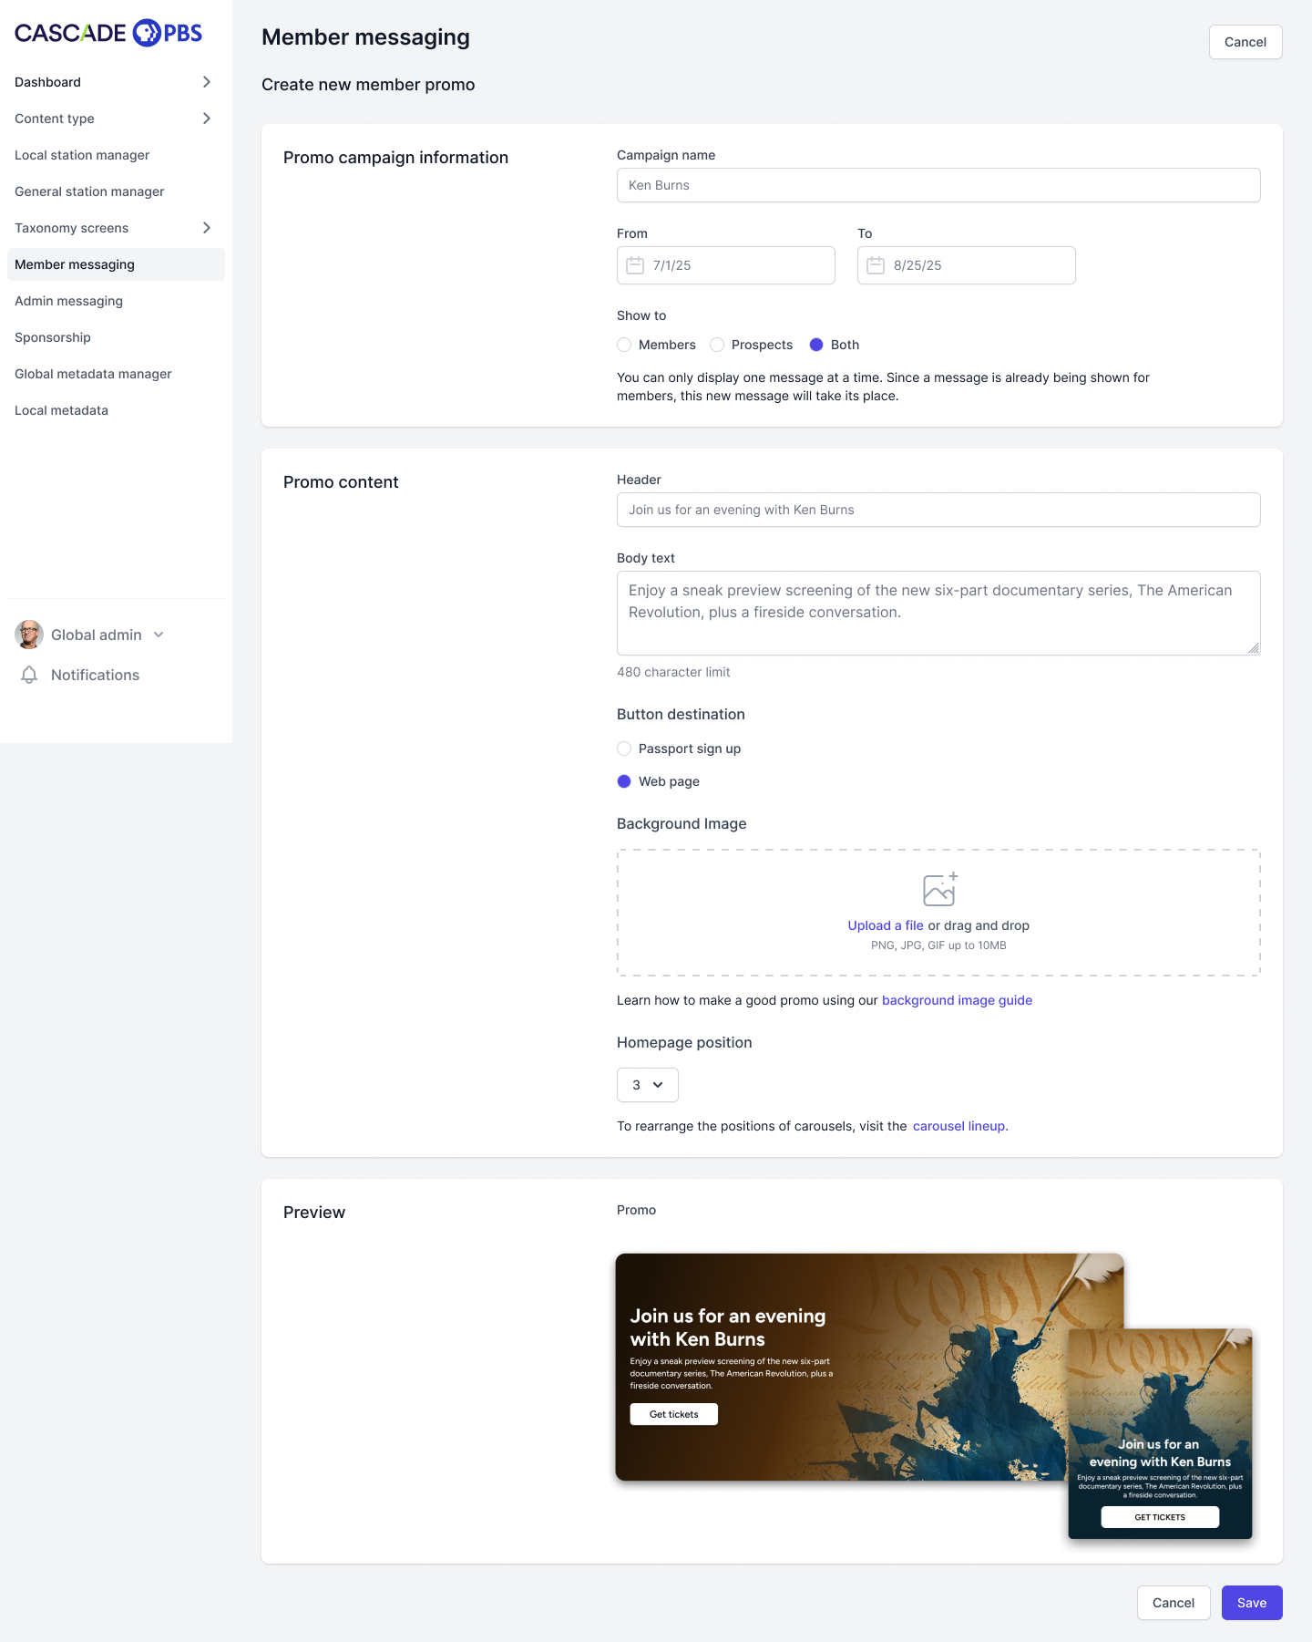Open Local metadata page
This screenshot has height=1642, width=1312.
pyautogui.click(x=61, y=410)
